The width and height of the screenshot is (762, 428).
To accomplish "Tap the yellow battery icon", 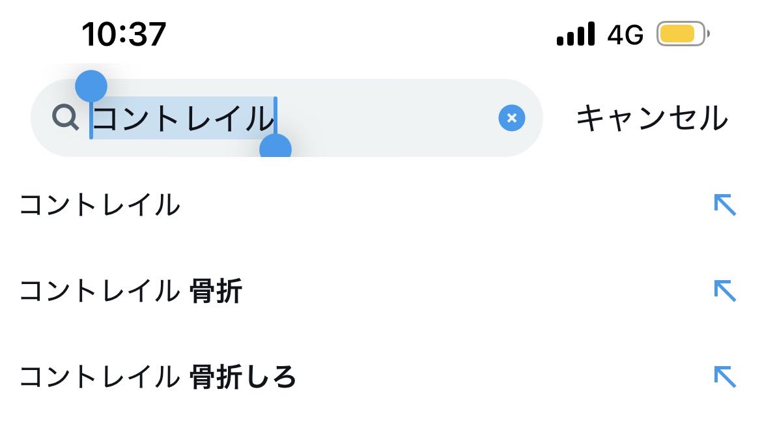I will (x=681, y=34).
